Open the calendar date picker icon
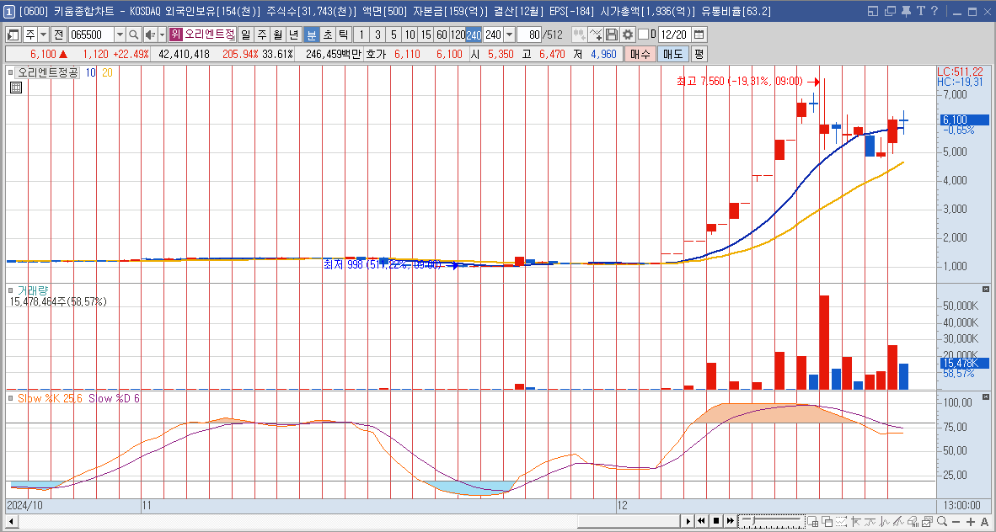 tap(699, 35)
